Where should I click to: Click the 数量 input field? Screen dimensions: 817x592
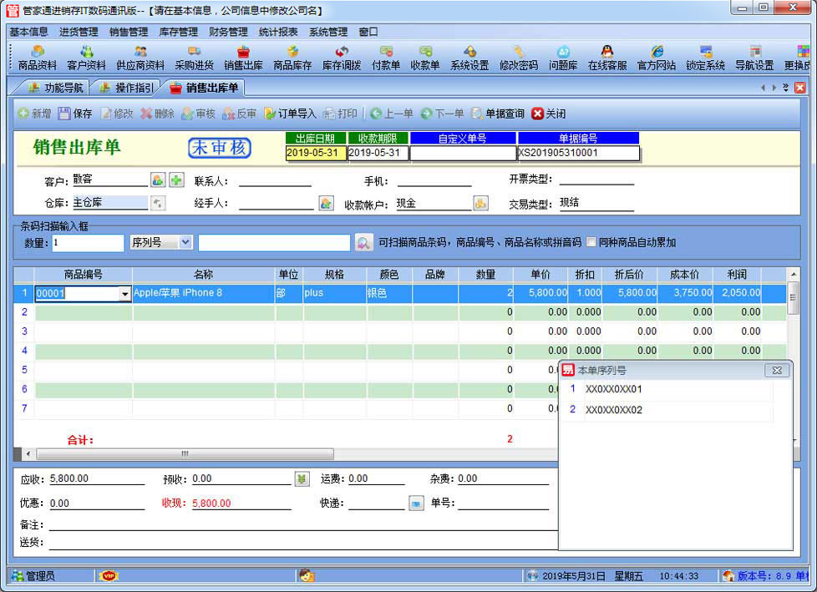88,243
